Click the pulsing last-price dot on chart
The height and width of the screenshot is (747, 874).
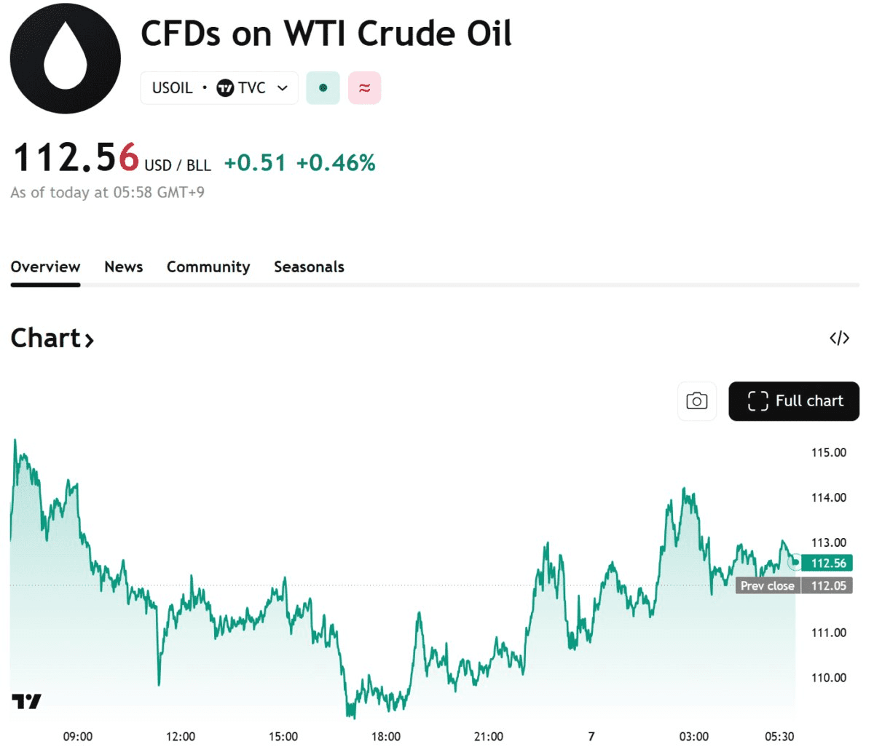(795, 562)
